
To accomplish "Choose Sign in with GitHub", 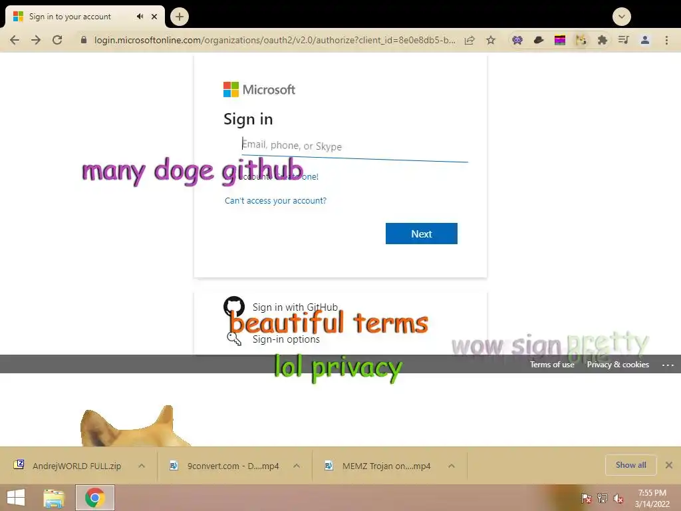I will 295,307.
